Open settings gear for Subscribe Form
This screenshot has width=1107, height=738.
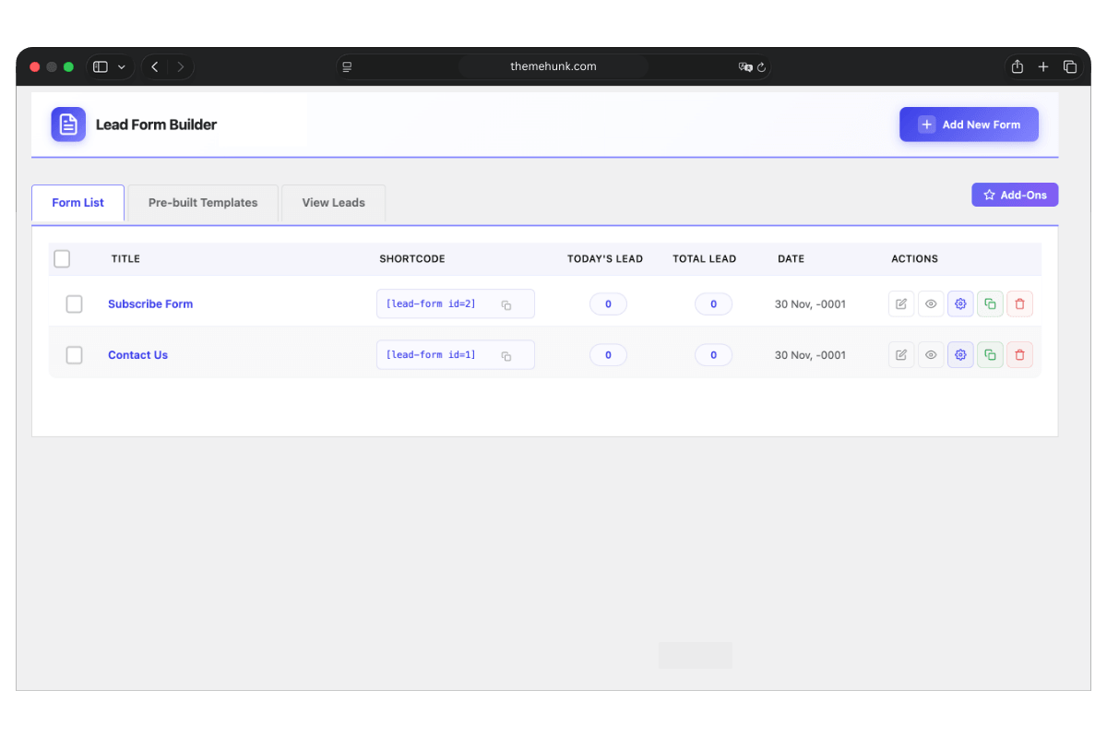coord(960,304)
